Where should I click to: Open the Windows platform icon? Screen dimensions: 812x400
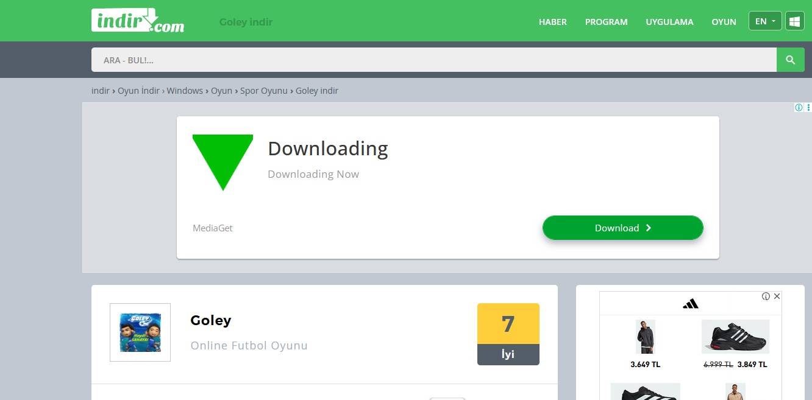coord(794,21)
